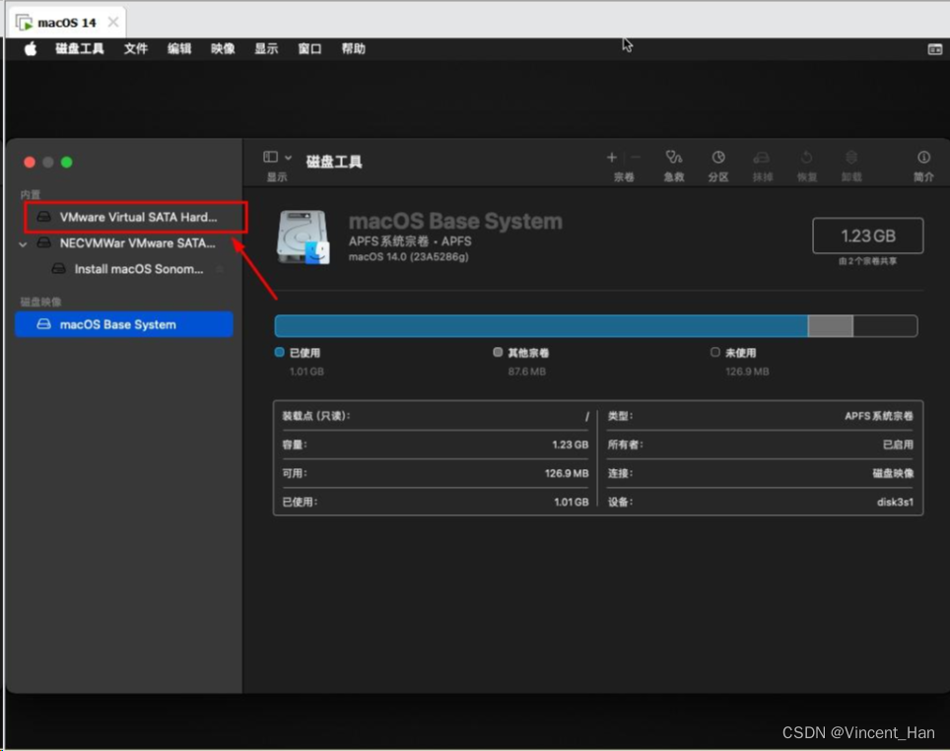Click the macOS 14.0 (23A5286g) version text
This screenshot has height=751, width=950.
[x=408, y=257]
